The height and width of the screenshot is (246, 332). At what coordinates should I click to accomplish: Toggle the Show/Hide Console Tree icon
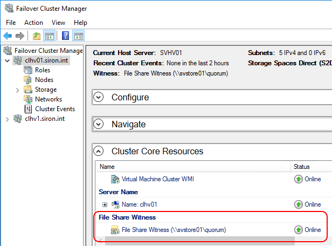(50, 36)
